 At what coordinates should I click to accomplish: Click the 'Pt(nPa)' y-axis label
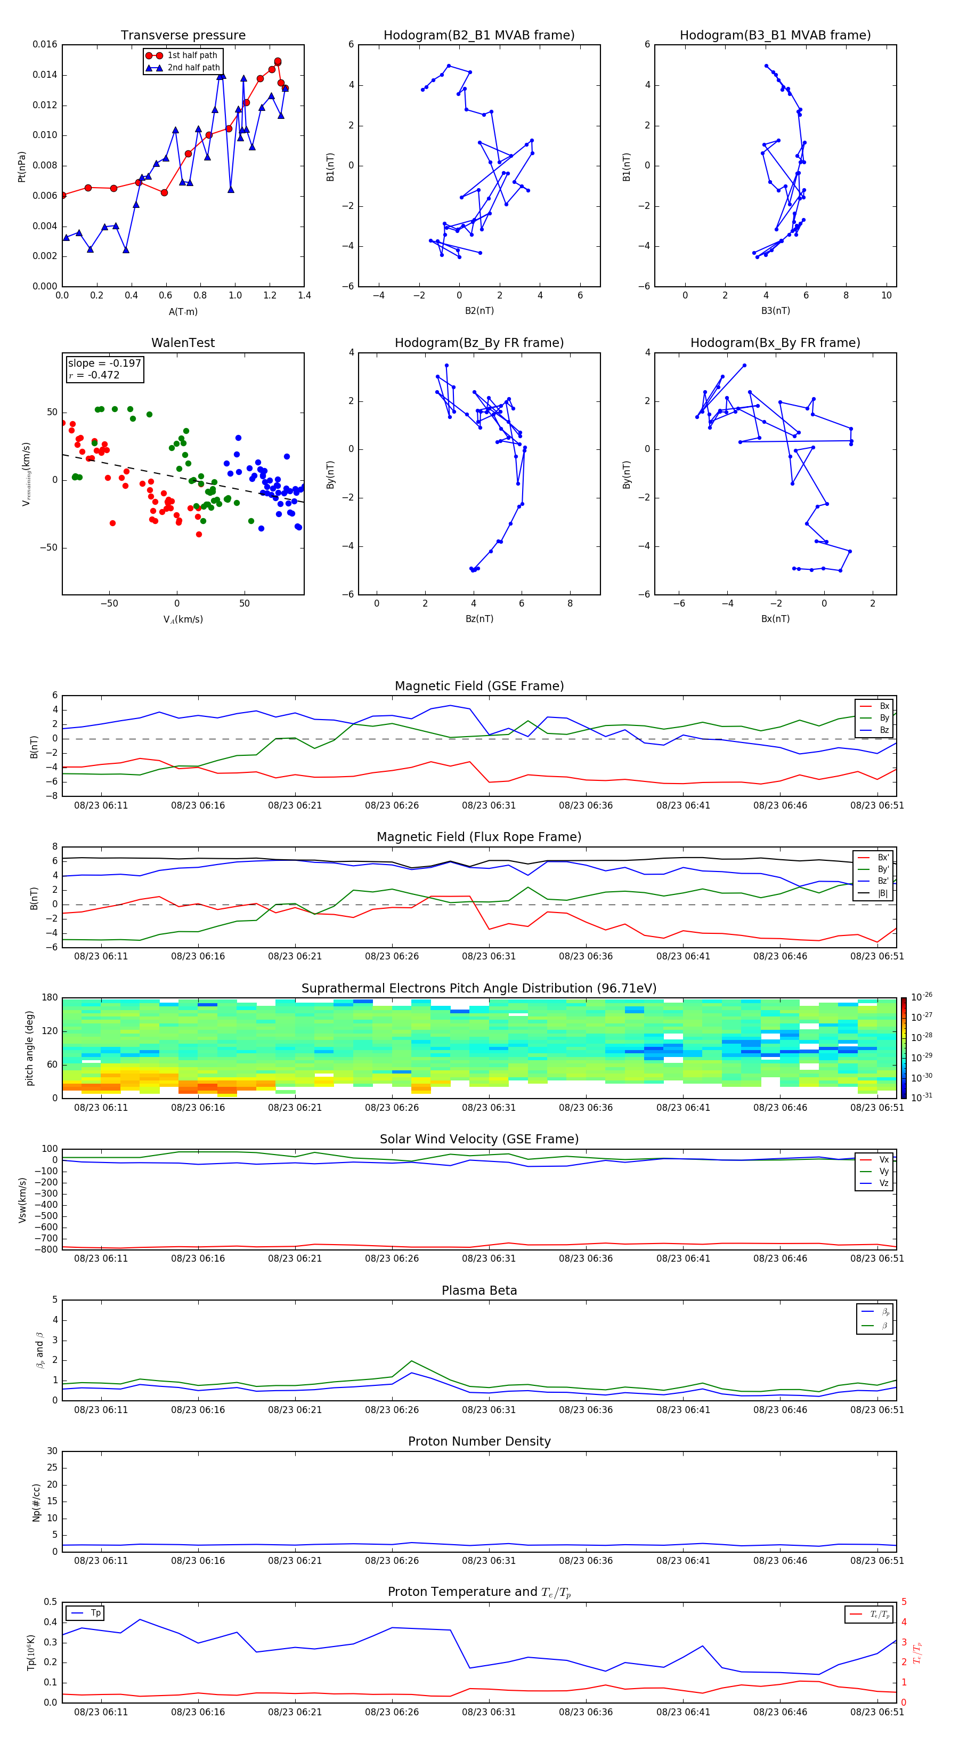point(21,167)
